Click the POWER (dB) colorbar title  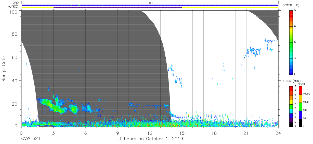pos(291,5)
